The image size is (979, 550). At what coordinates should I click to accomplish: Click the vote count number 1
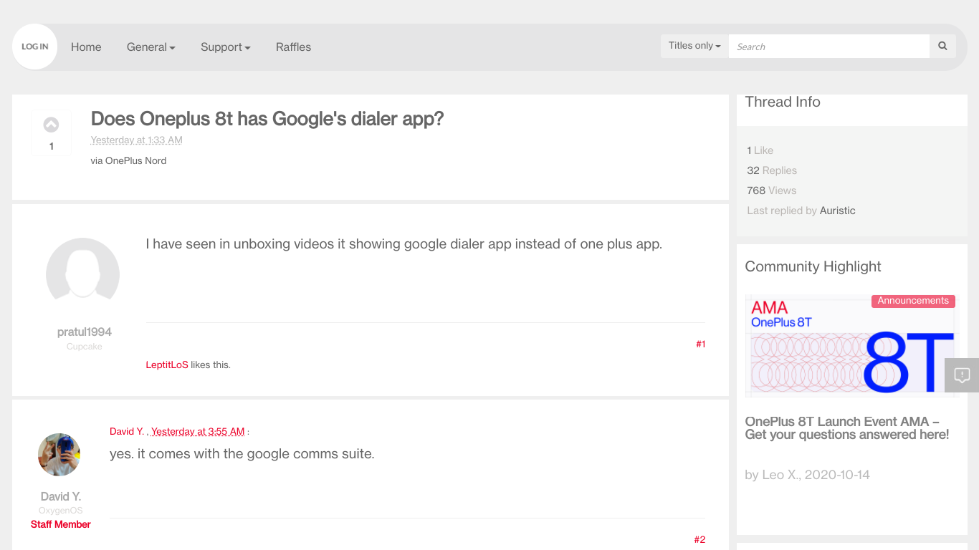[51, 146]
